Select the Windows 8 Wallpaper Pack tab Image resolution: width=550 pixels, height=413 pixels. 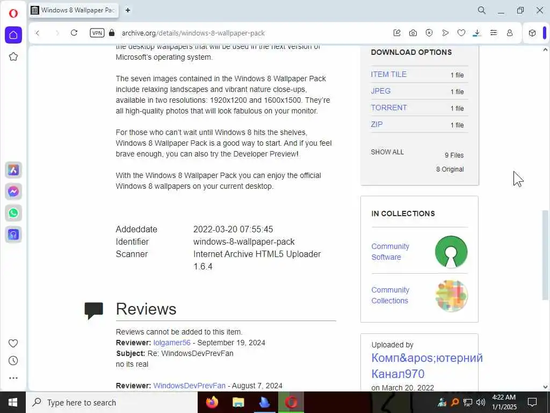pos(74,10)
